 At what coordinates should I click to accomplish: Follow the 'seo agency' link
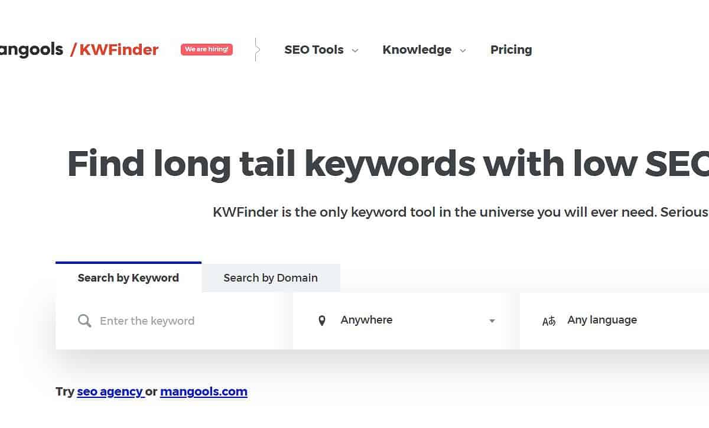(110, 391)
